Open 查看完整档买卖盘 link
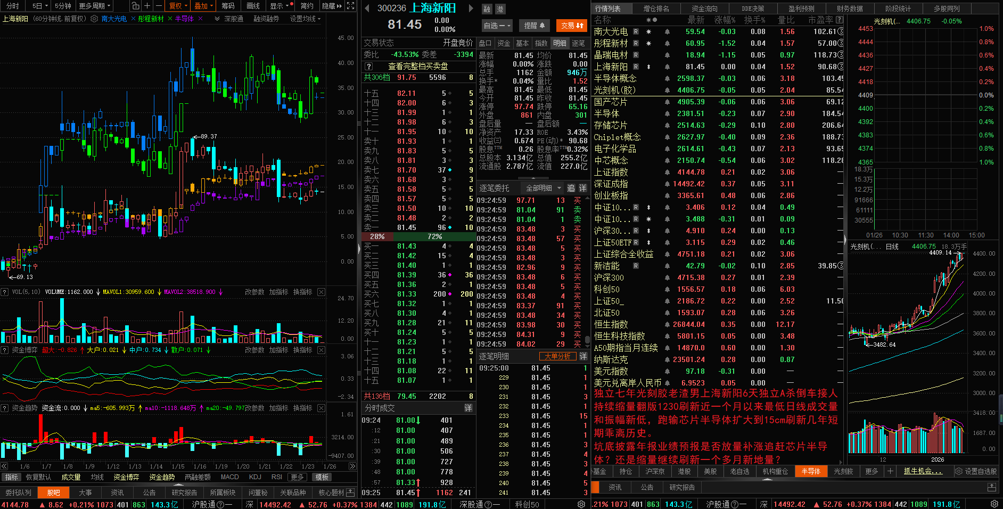 tap(418, 67)
